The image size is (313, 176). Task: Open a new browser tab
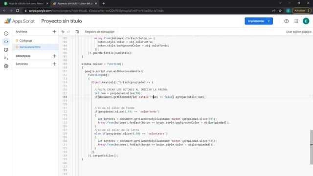(x=104, y=3)
